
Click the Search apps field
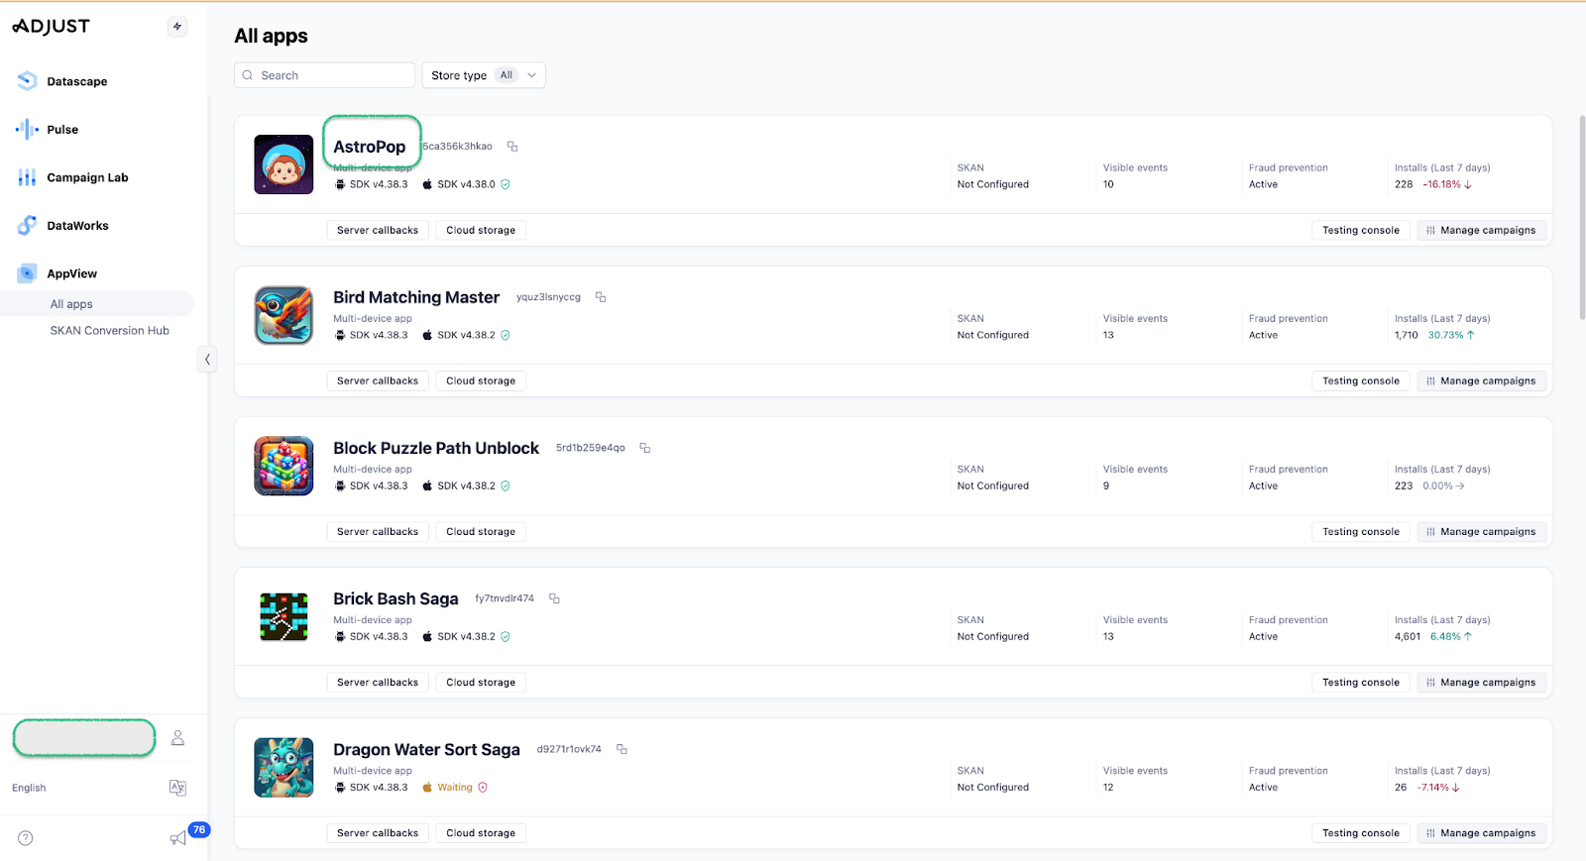click(x=324, y=75)
